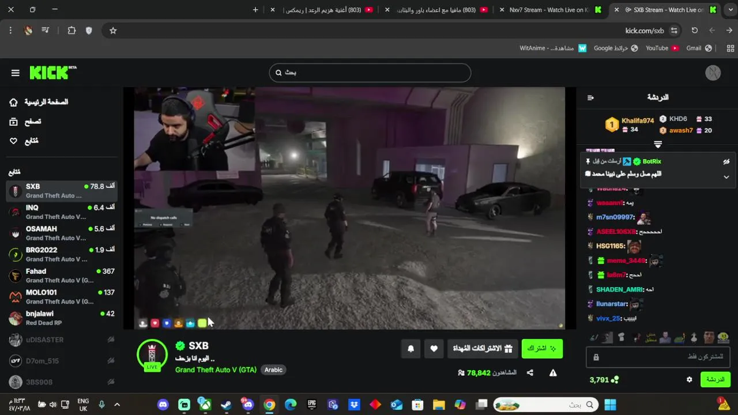Click the green Subscribe button
Screen dimensions: 738x415
point(542,349)
